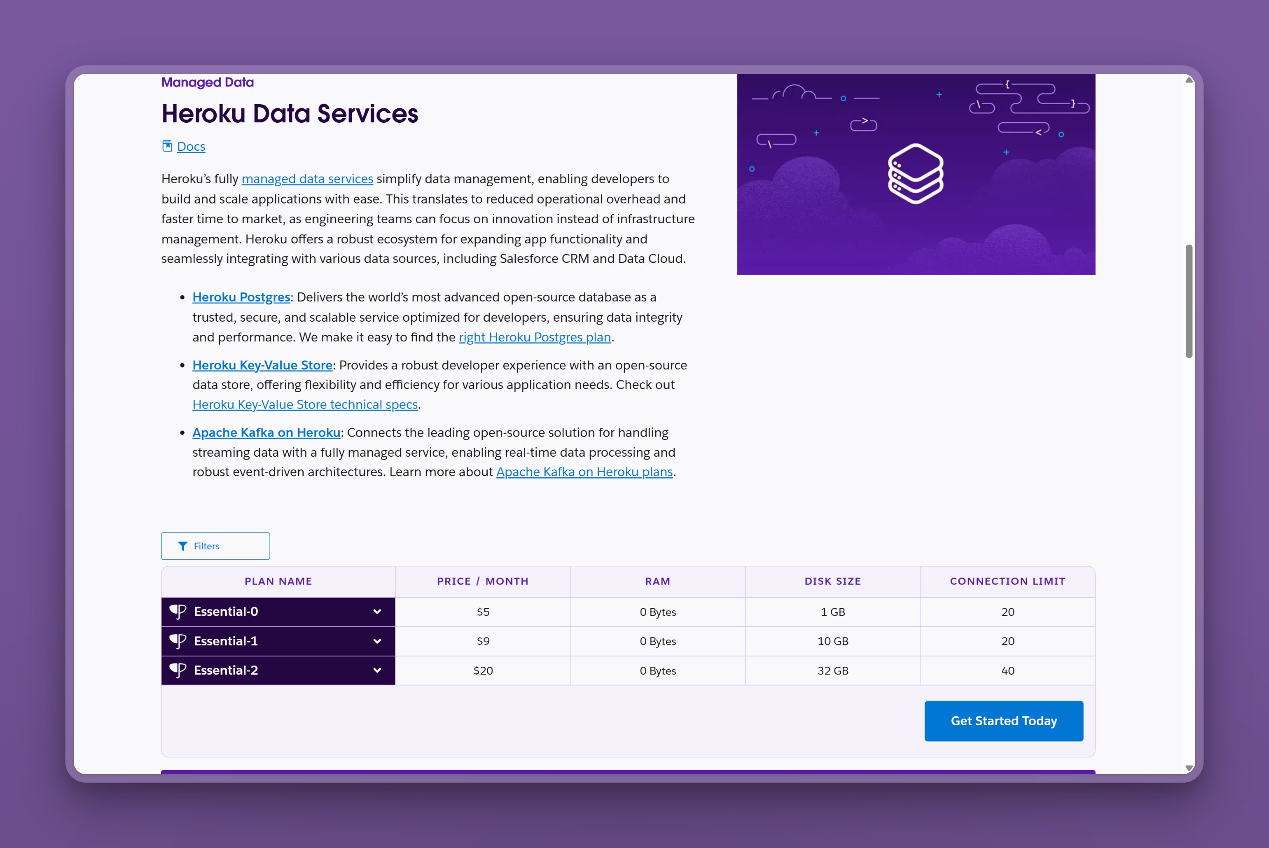Viewport: 1269px width, 848px height.
Task: Open Heroku Key-Value Store technical specs link
Action: tap(305, 405)
